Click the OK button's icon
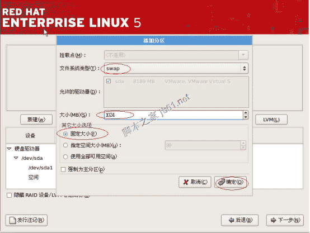 coord(222,182)
